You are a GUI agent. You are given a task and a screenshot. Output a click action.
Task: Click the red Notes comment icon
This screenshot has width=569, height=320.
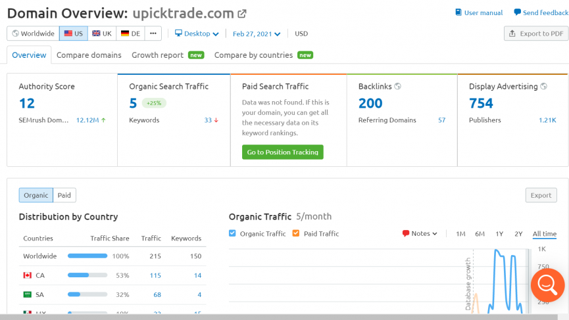[x=406, y=233]
